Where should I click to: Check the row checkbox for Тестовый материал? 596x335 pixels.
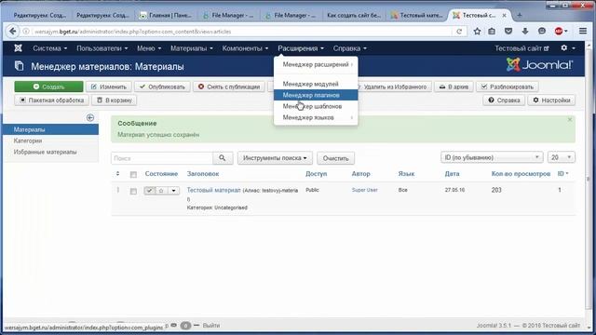pos(133,191)
